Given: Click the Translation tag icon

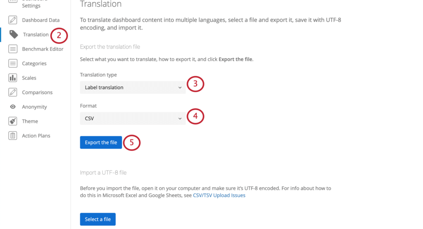Looking at the screenshot, I should (14, 34).
